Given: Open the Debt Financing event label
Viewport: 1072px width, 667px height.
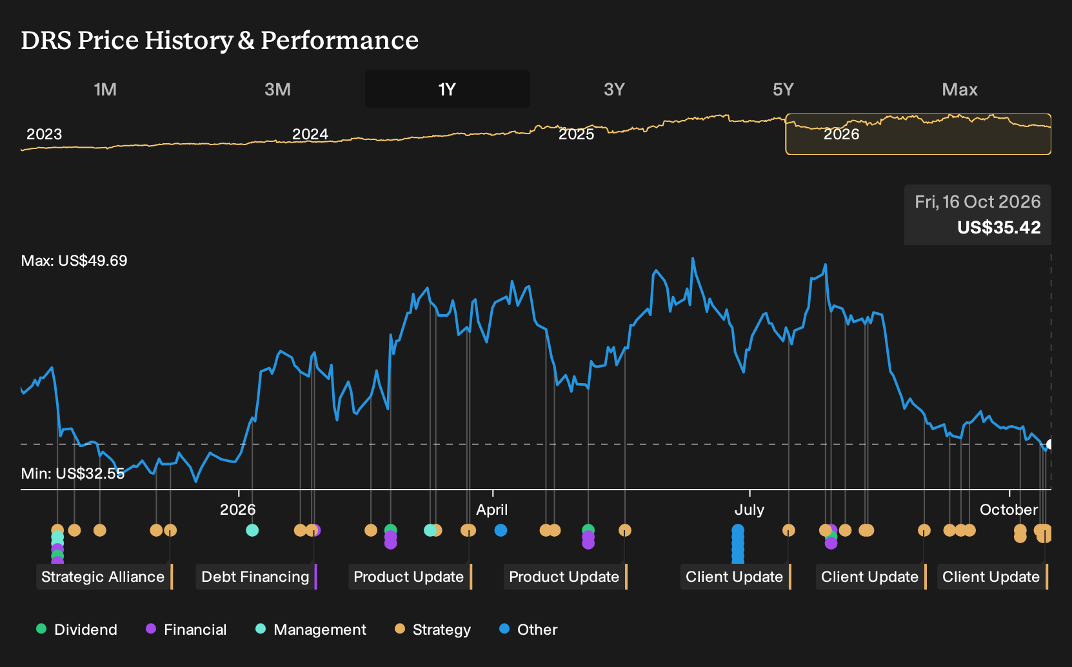Looking at the screenshot, I should click(x=257, y=577).
